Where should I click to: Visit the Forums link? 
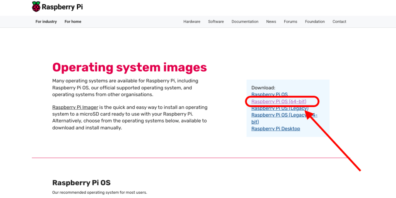290,22
